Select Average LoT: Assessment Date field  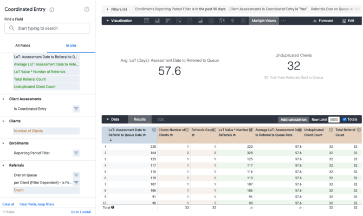point(46,64)
